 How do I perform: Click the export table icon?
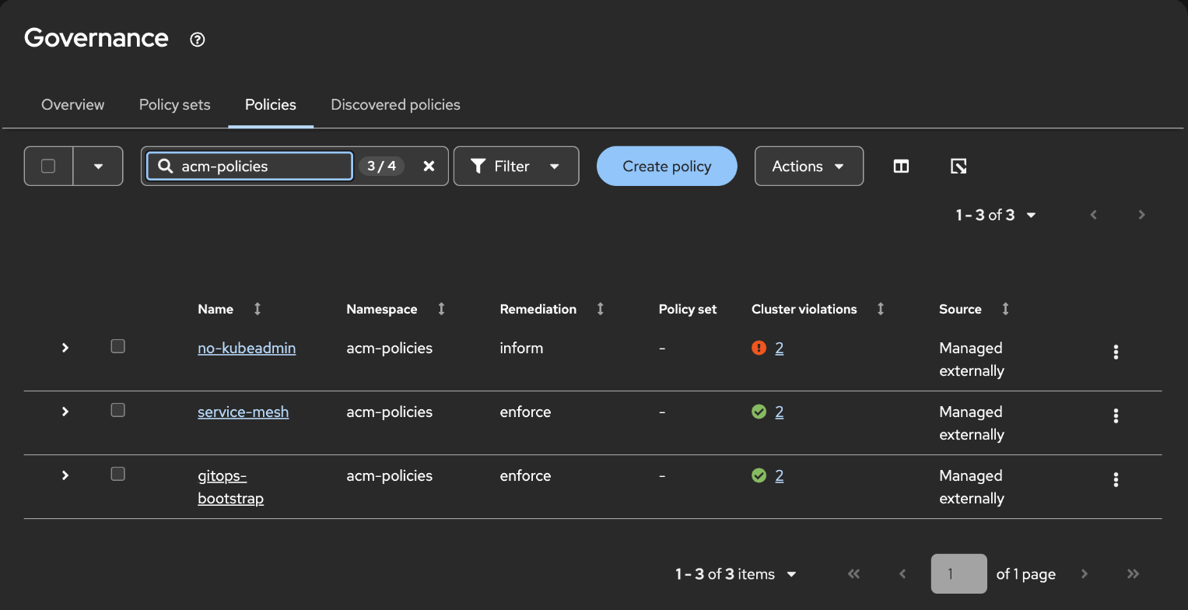click(x=958, y=166)
